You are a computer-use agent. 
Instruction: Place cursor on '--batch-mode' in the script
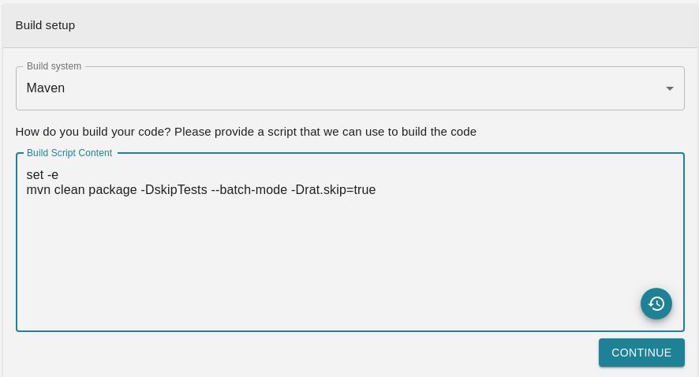point(249,190)
